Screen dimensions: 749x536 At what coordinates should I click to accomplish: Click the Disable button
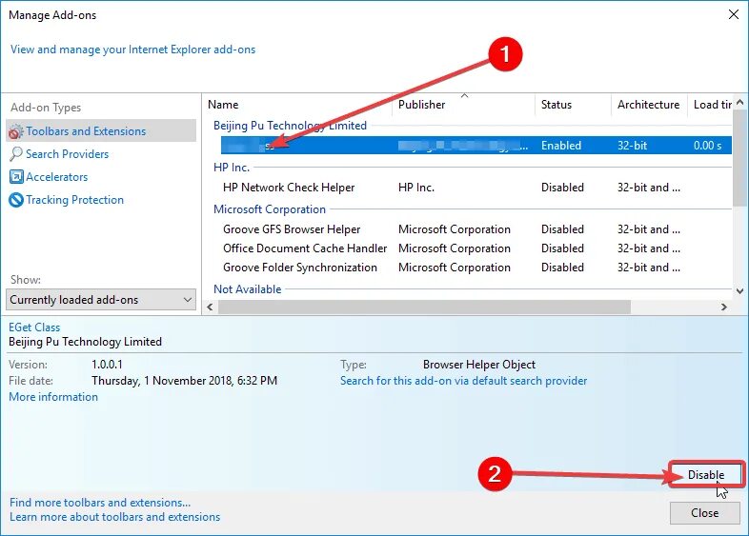(705, 475)
